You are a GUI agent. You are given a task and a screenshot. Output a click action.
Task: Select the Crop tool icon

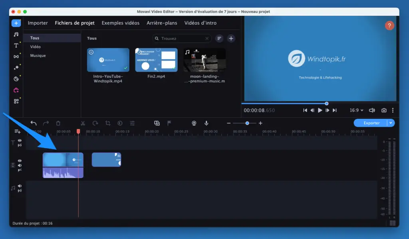108,123
